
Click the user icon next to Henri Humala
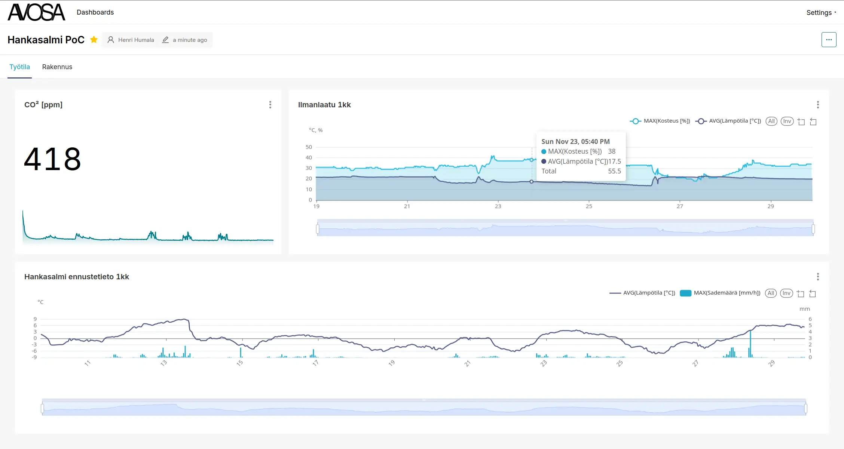pyautogui.click(x=111, y=40)
